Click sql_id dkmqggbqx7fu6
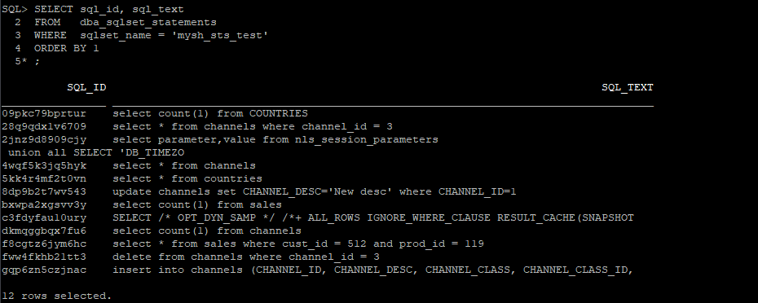This screenshot has width=758, height=303. pyautogui.click(x=44, y=231)
